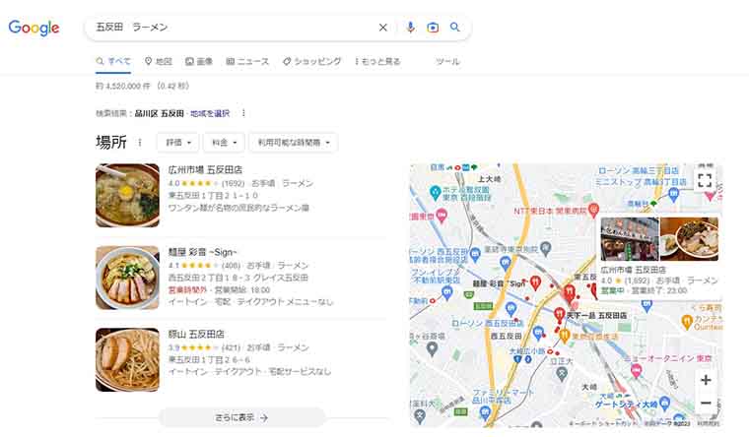Clear the search box with the X icon

pyautogui.click(x=383, y=28)
